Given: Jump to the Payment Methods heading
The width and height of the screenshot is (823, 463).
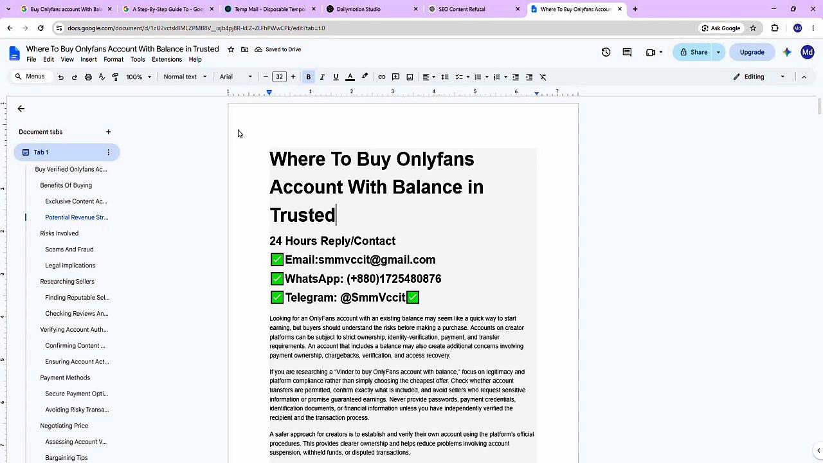Looking at the screenshot, I should [x=65, y=377].
